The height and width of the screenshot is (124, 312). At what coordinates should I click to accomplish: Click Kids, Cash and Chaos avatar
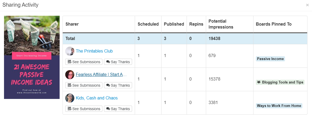coord(70,98)
